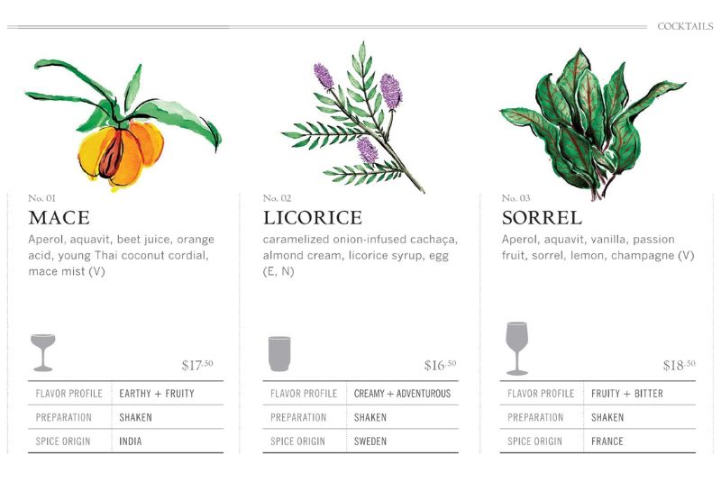Click the tumbler glass icon under Licorice

coord(279,353)
